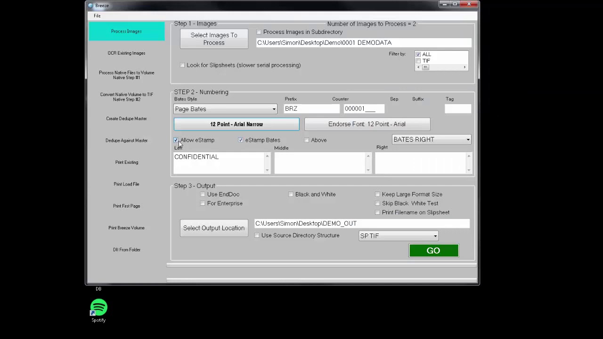Viewport: 603px width, 339px height.
Task: Select DII From Folder
Action: click(127, 250)
